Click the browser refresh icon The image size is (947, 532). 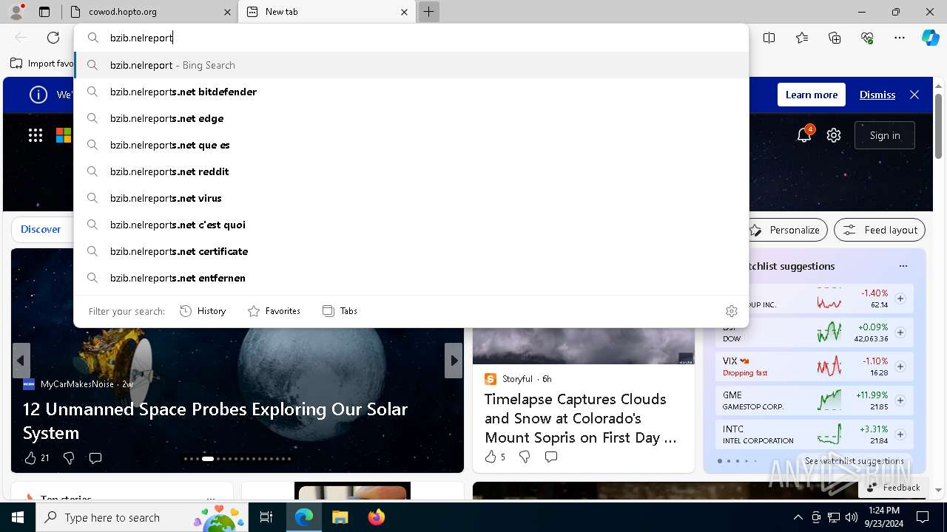pyautogui.click(x=53, y=38)
